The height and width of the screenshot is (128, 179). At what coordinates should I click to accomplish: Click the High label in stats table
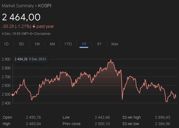coord(6,124)
